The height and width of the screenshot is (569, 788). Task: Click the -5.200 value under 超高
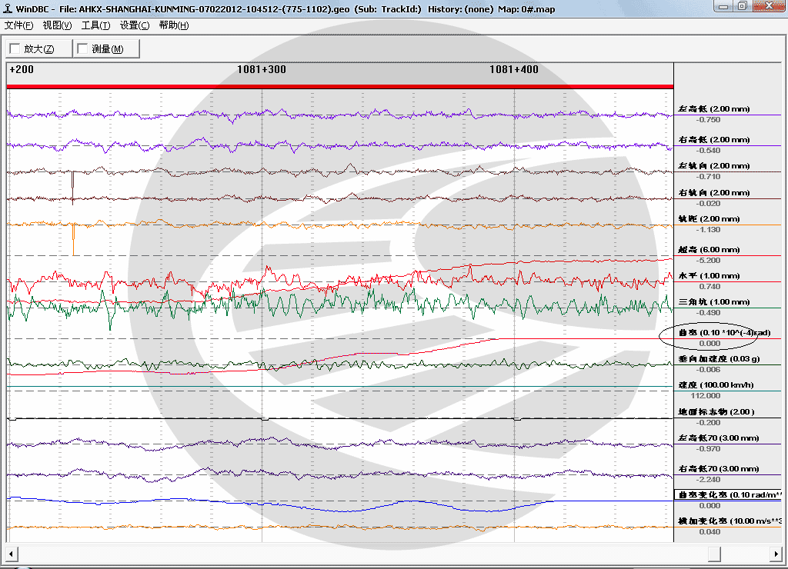coord(708,260)
